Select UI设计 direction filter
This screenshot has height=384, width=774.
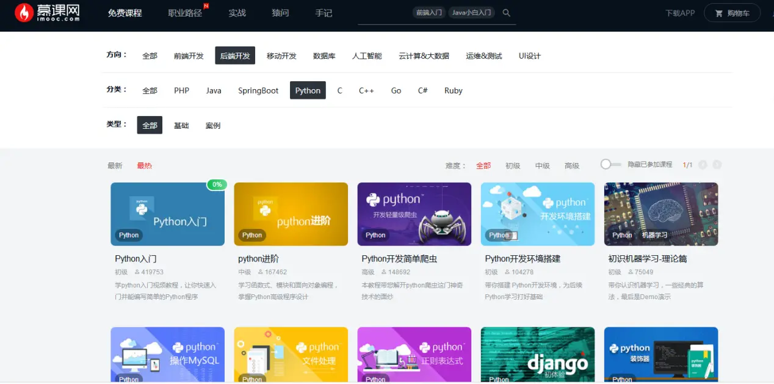(529, 56)
